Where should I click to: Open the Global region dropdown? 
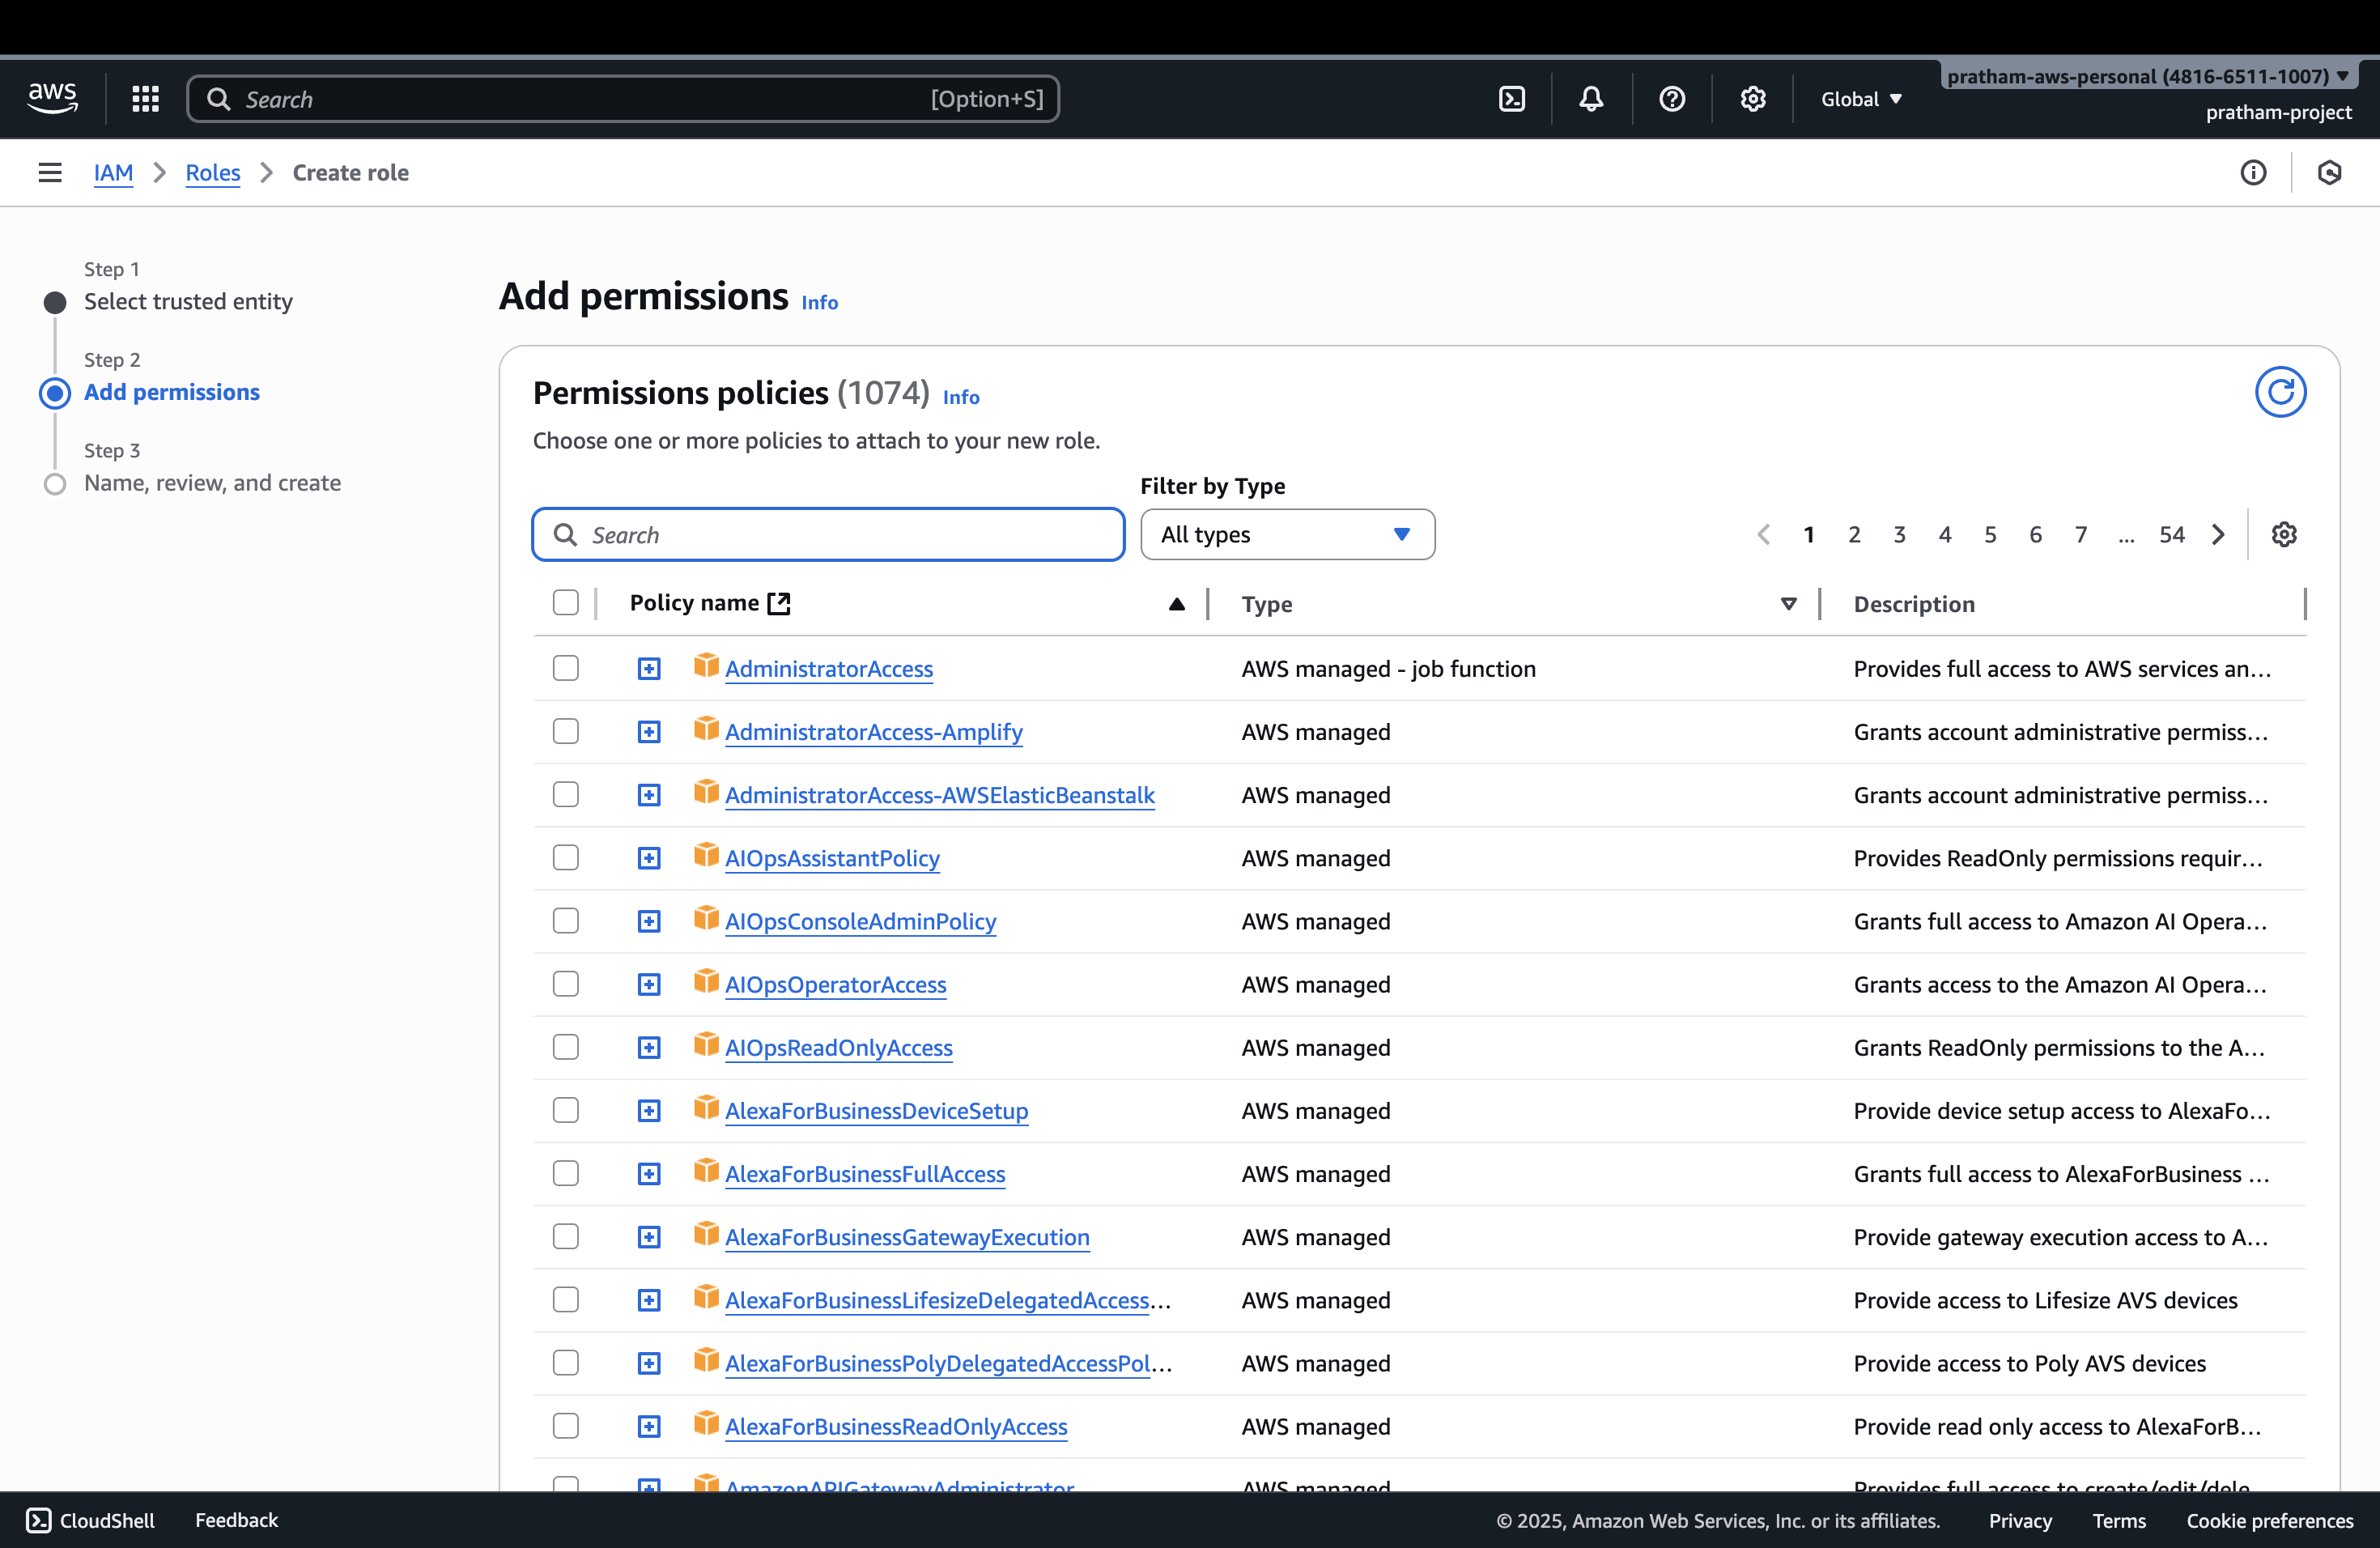coord(1861,98)
